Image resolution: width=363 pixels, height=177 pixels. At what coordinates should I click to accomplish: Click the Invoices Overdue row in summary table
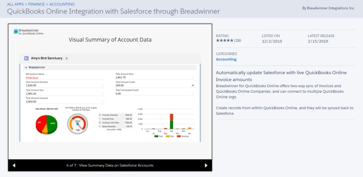pyautogui.click(x=116, y=115)
